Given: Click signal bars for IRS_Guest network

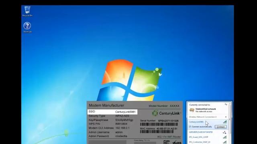Looking at the screenshot, I should coord(225,137).
